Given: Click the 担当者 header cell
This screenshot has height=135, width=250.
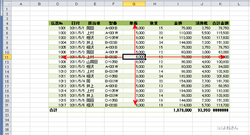Looking at the screenshot, I should [95, 23].
